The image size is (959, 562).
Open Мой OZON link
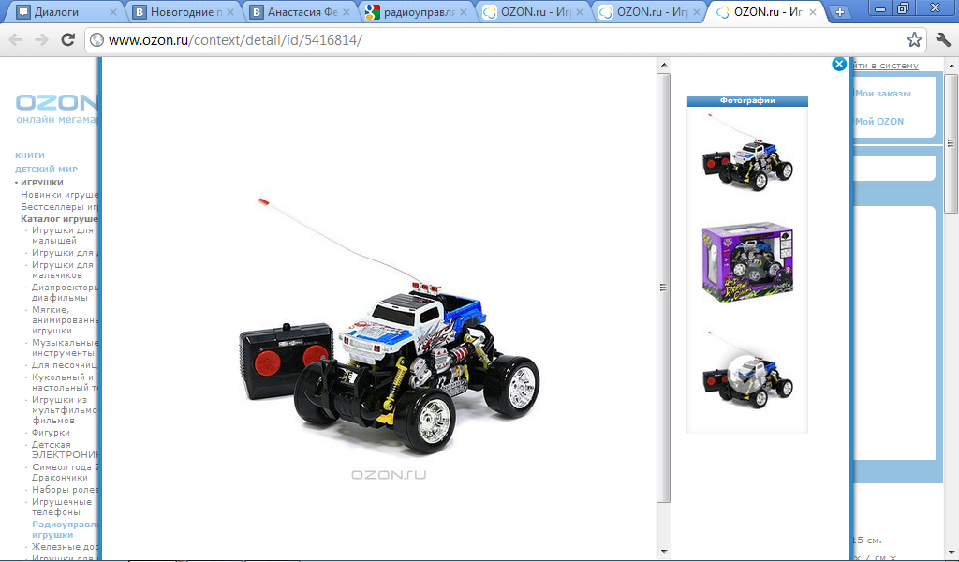(879, 121)
